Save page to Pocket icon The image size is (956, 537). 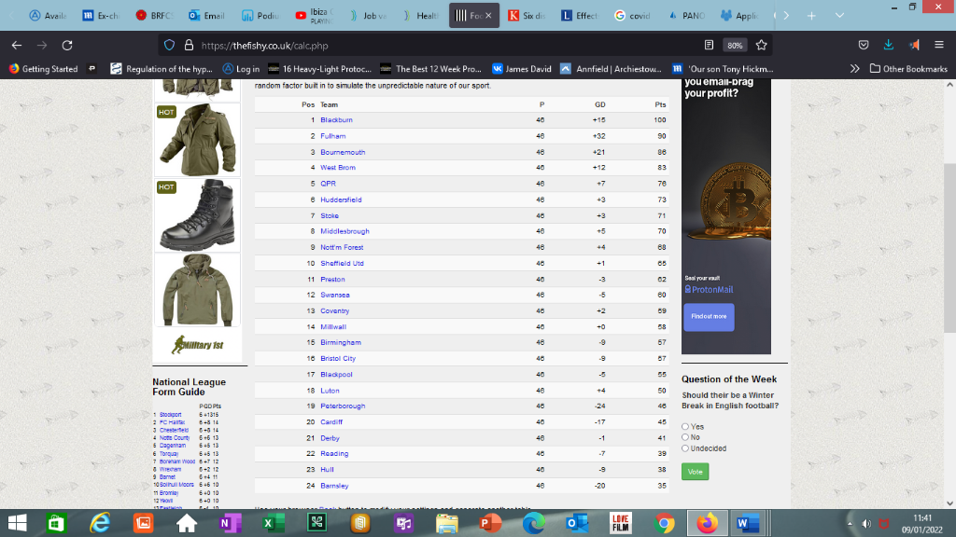864,45
